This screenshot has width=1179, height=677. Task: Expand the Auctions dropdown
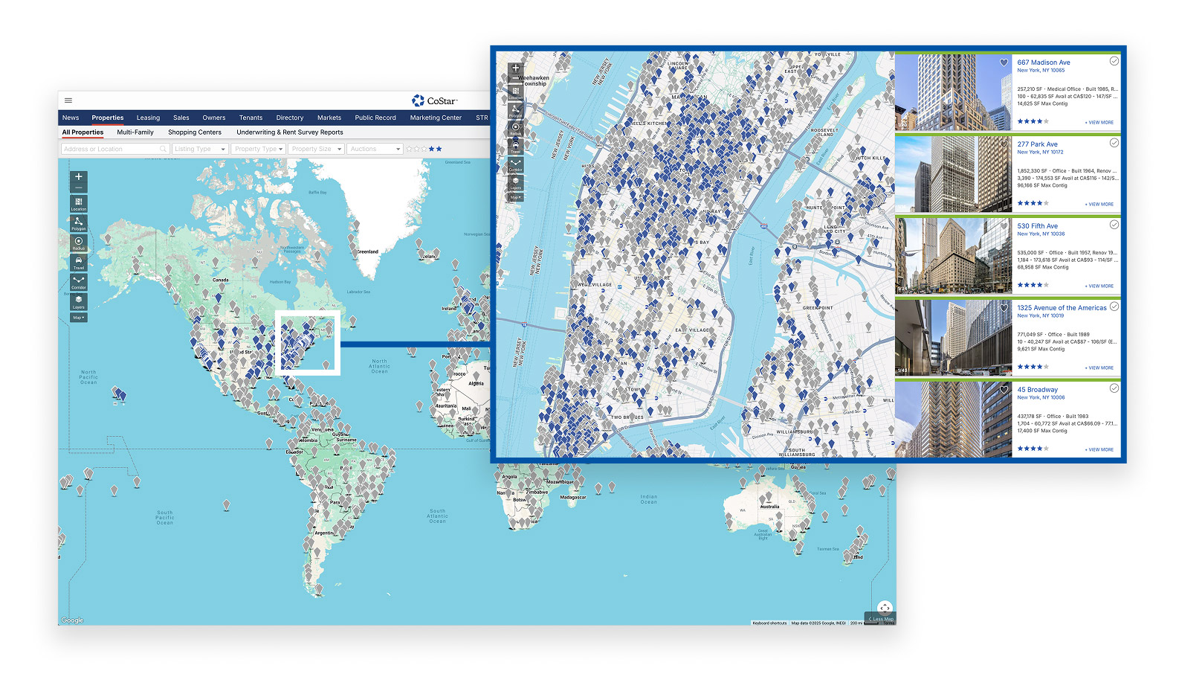(375, 149)
